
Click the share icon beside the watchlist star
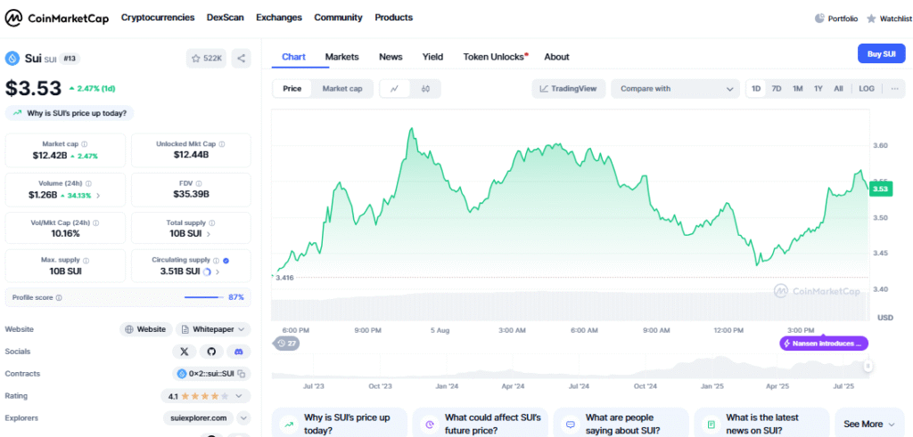coord(241,58)
